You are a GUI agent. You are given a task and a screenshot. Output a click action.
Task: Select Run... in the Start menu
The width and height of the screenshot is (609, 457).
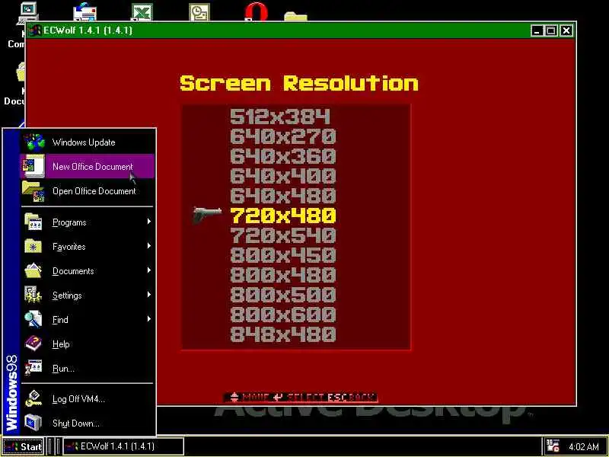coord(87,368)
